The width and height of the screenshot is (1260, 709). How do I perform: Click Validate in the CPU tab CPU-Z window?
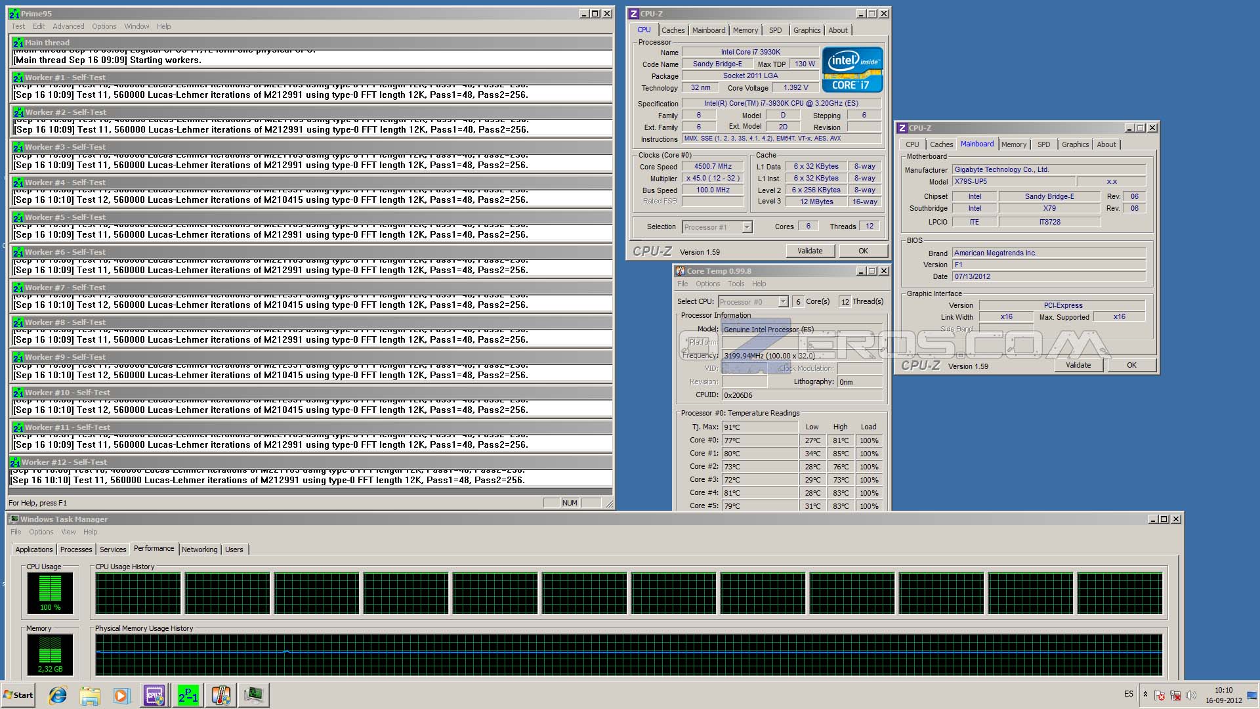click(x=810, y=251)
